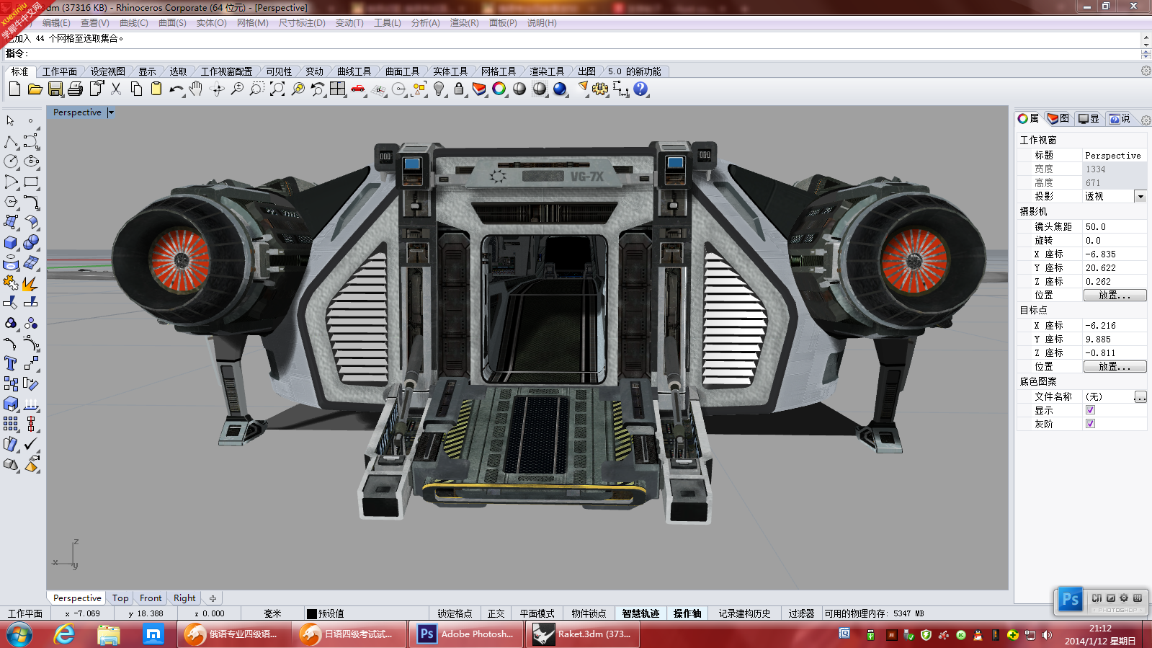The width and height of the screenshot is (1152, 648).
Task: Toggle 记录建构历史 in status bar
Action: pos(744,613)
